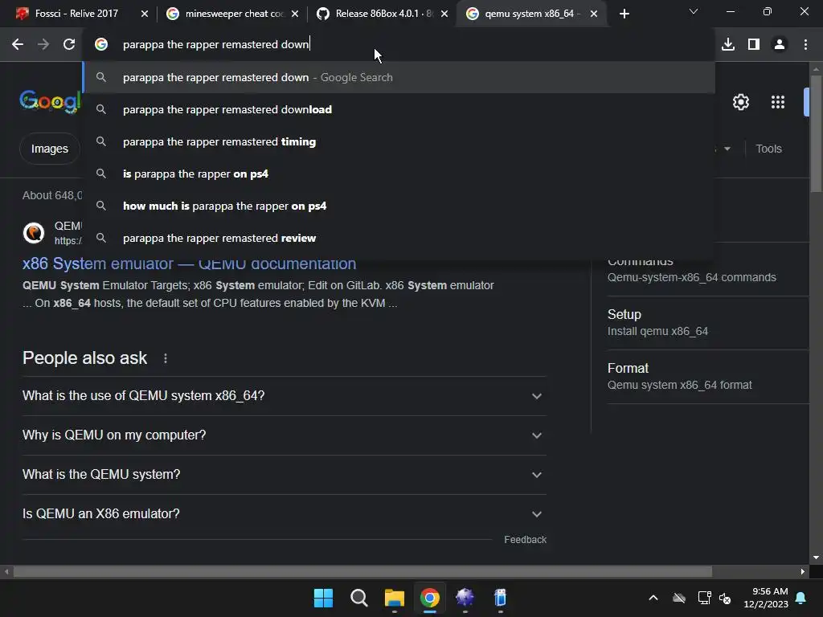823x617 pixels.
Task: Expand 'What is the use of QEMU system x86_64?'
Action: click(284, 396)
